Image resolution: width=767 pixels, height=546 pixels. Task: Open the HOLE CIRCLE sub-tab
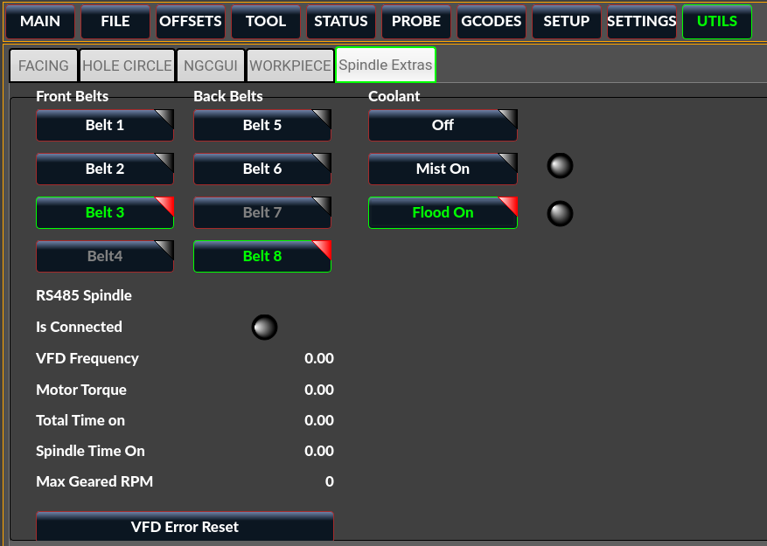127,65
